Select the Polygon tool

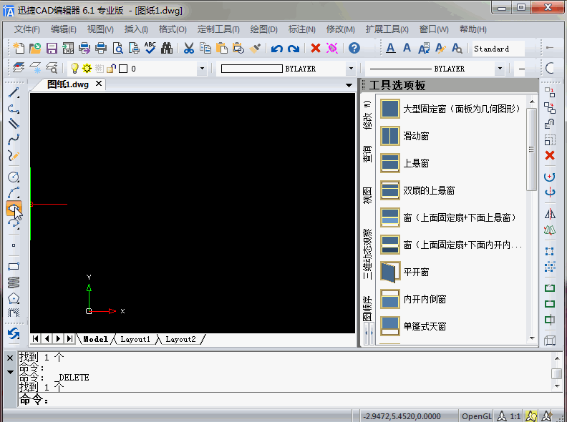[14, 298]
